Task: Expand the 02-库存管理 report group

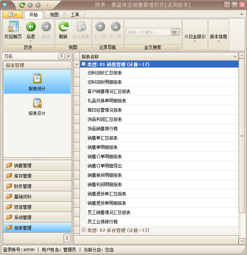Action: pyautogui.click(x=83, y=230)
